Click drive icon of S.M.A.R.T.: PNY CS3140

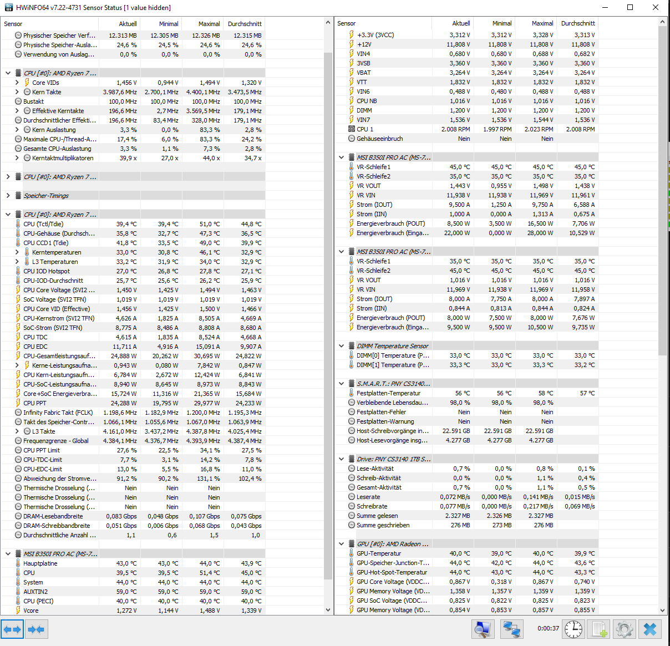point(351,384)
